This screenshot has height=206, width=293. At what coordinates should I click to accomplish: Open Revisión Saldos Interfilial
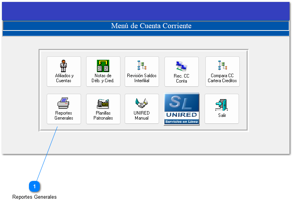tap(142, 71)
